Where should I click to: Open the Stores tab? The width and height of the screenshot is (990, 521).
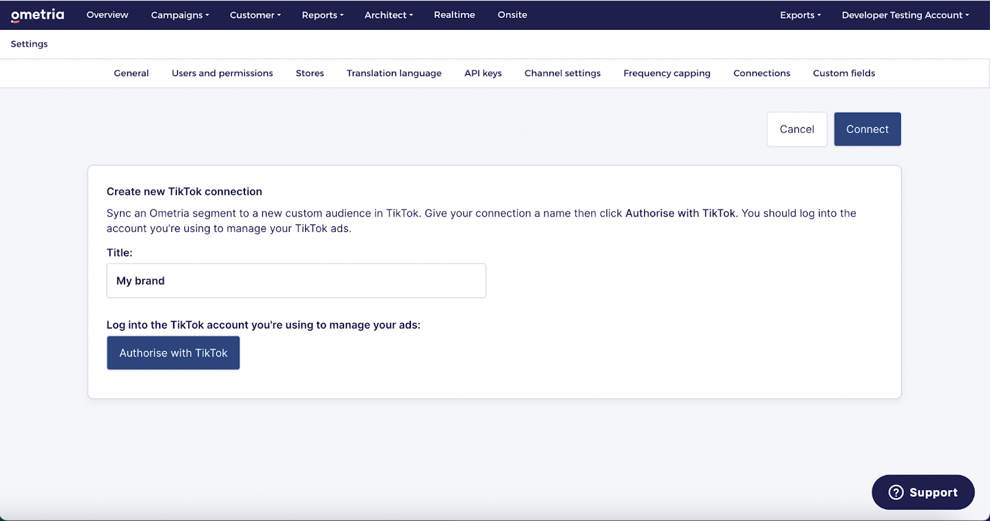310,73
